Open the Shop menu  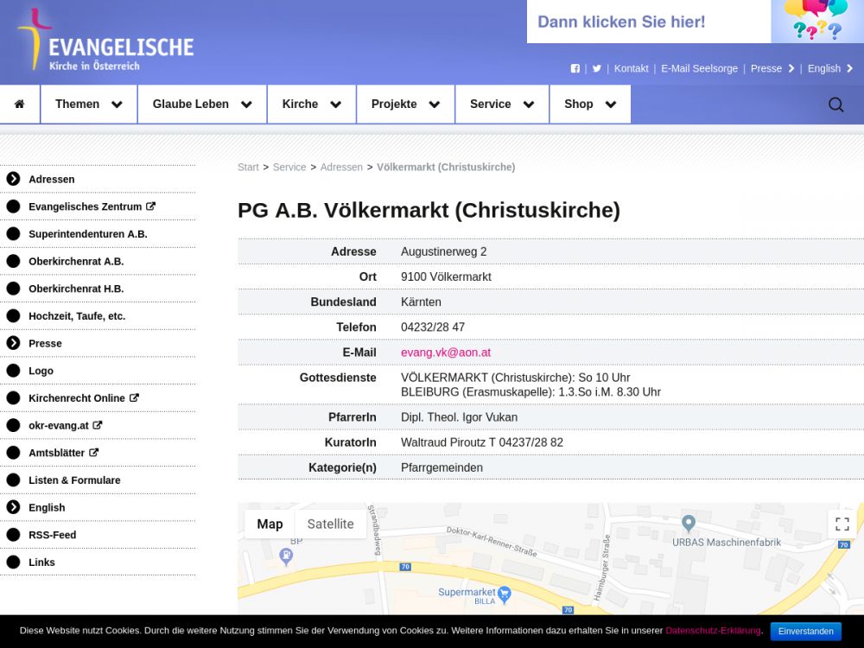[x=589, y=104]
